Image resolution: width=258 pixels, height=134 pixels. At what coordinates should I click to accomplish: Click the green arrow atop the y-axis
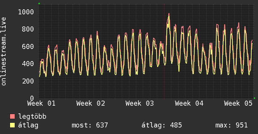tap(39, 3)
